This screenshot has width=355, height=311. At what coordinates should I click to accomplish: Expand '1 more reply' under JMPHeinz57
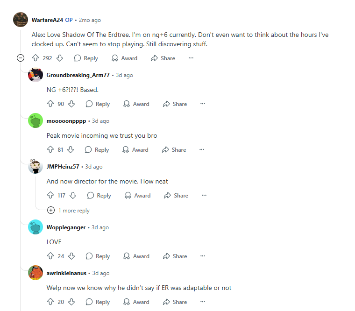coord(68,211)
